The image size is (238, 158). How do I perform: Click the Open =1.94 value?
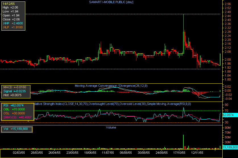tap(11, 15)
